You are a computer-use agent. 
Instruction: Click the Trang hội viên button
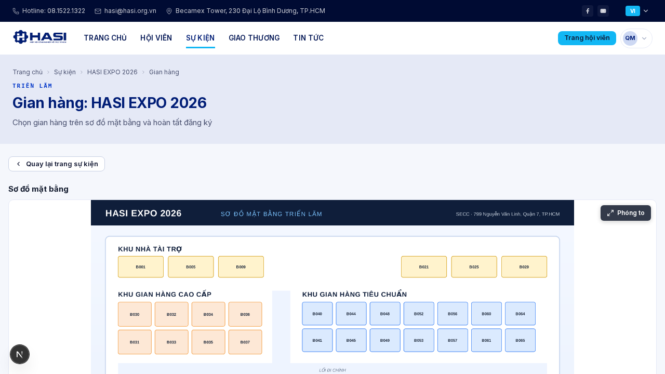pos(587,38)
